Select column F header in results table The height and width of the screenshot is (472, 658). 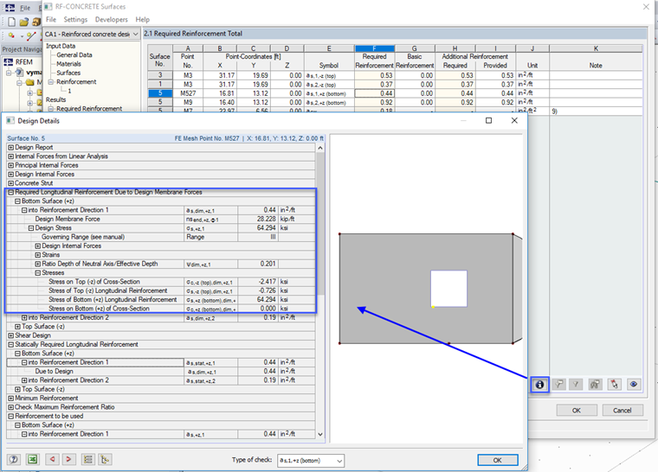click(374, 48)
